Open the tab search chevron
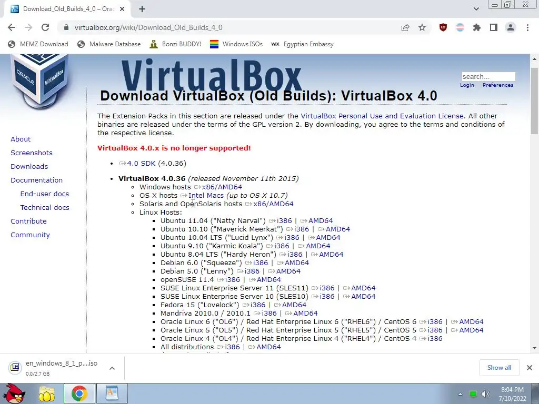Screen dimensions: 539x404 click(x=476, y=9)
